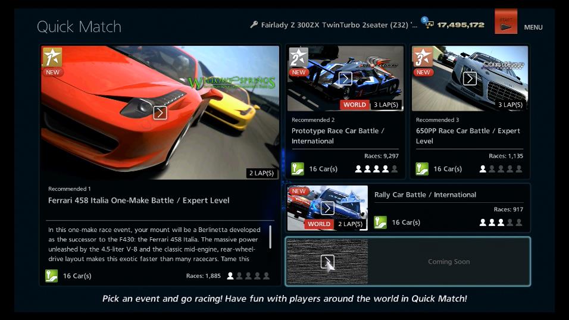Click the Quick Match title
Image resolution: width=569 pixels, height=320 pixels.
[79, 27]
